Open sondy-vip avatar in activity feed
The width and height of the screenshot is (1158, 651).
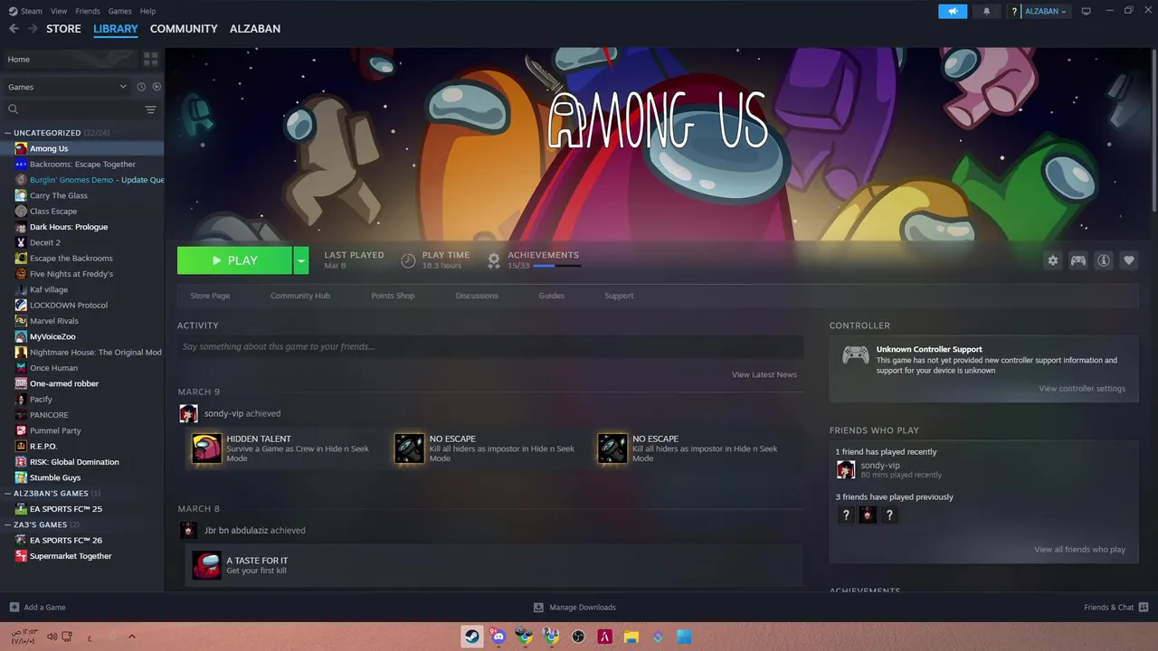188,413
